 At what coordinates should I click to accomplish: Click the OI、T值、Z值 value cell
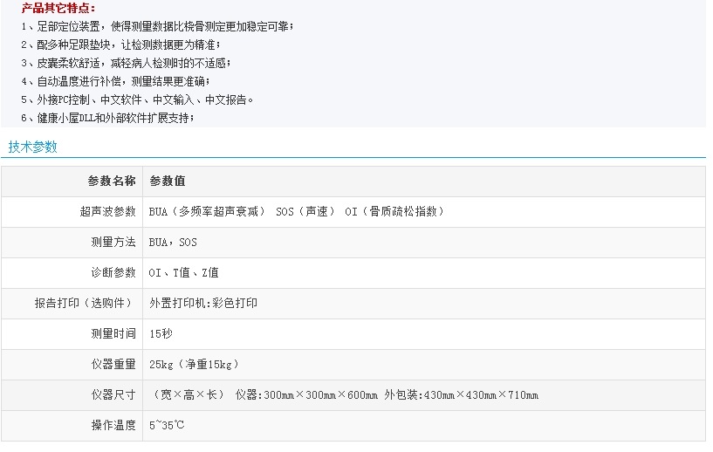(x=184, y=273)
